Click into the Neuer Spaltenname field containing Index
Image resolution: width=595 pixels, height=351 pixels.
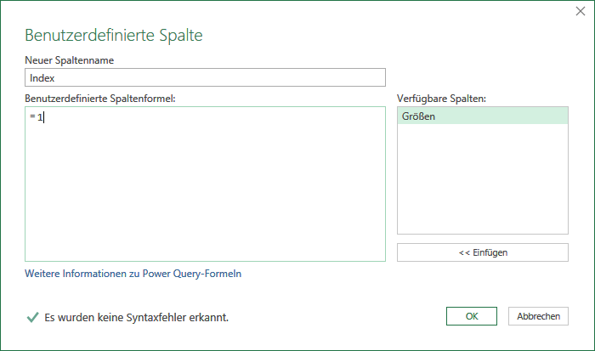205,77
